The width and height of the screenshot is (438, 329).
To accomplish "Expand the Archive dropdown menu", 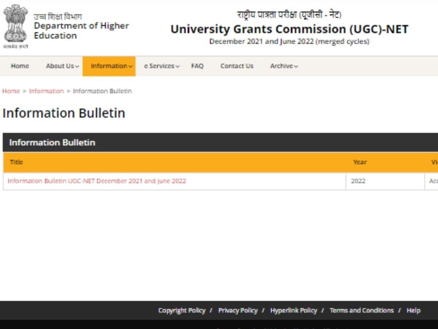I will point(284,66).
